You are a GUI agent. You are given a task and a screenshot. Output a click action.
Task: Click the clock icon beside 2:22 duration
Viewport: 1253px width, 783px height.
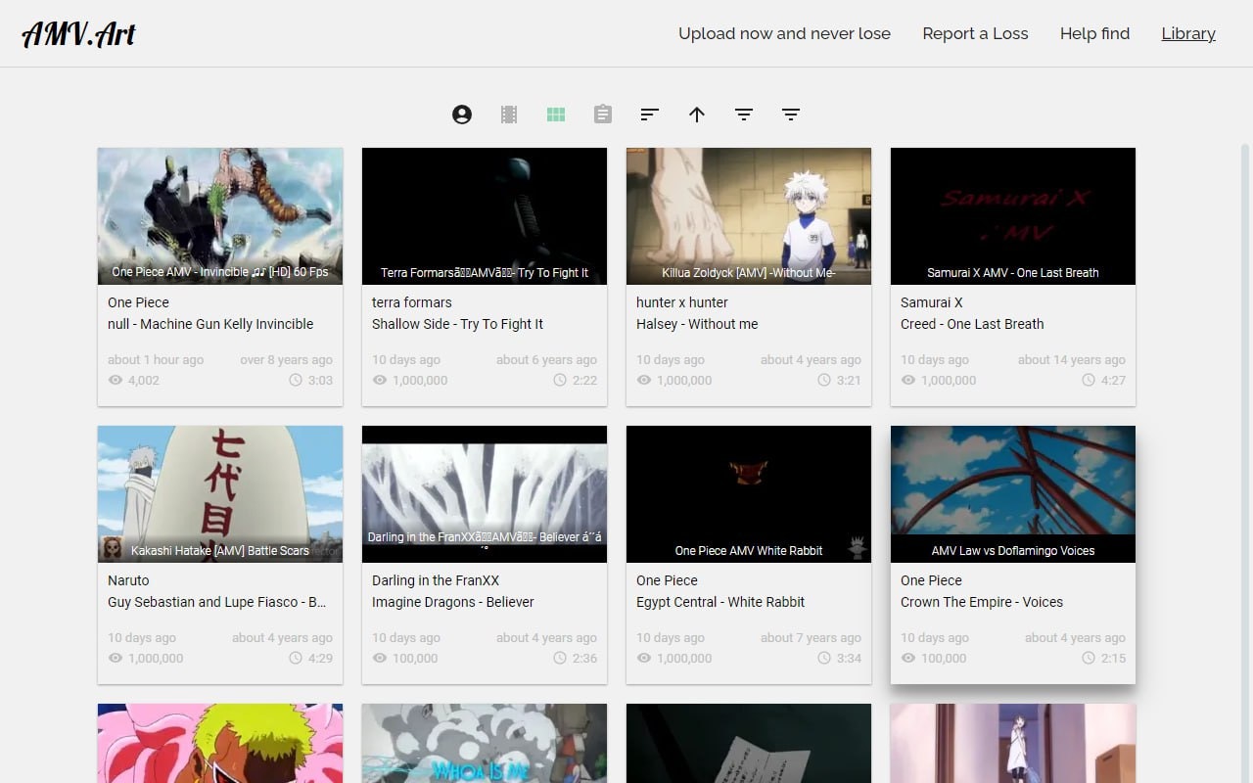[560, 380]
